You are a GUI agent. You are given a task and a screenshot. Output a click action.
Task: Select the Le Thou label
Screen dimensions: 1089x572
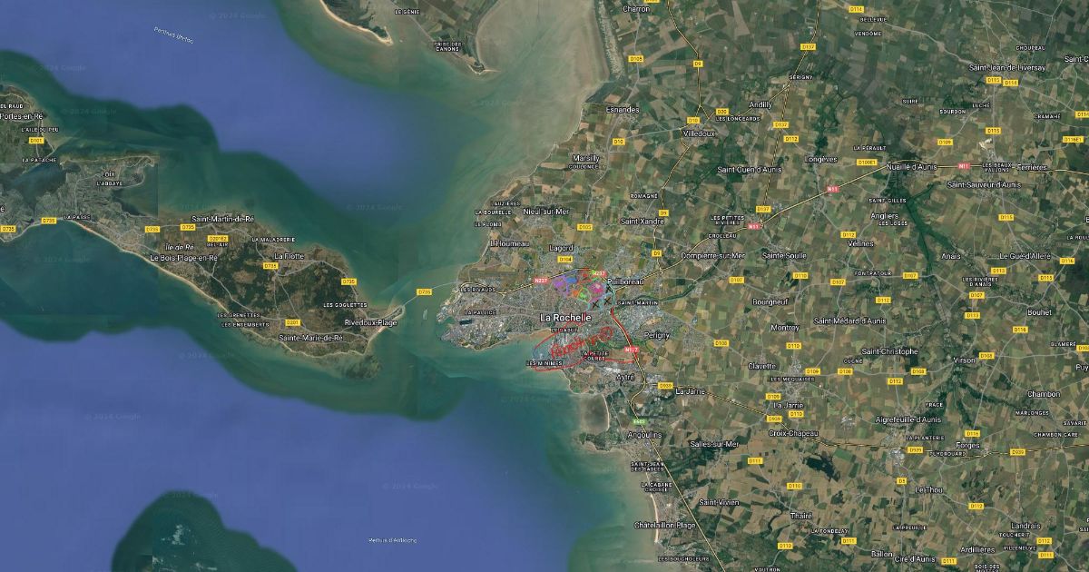[929, 489]
